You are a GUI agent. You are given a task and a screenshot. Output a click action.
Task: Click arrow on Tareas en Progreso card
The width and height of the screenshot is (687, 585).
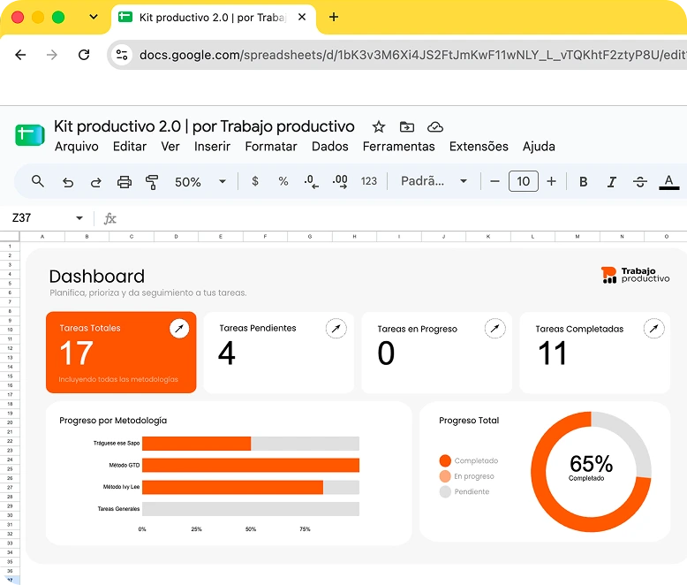[x=495, y=329]
